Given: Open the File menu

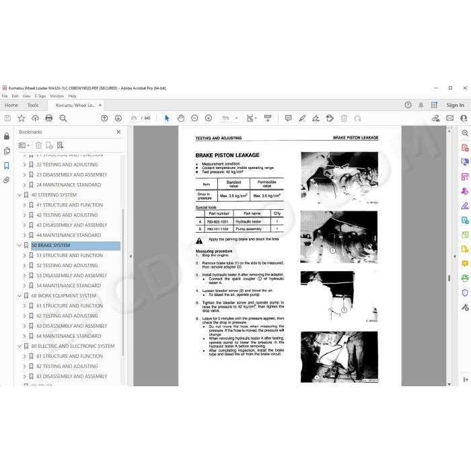Looking at the screenshot, I should coord(5,96).
